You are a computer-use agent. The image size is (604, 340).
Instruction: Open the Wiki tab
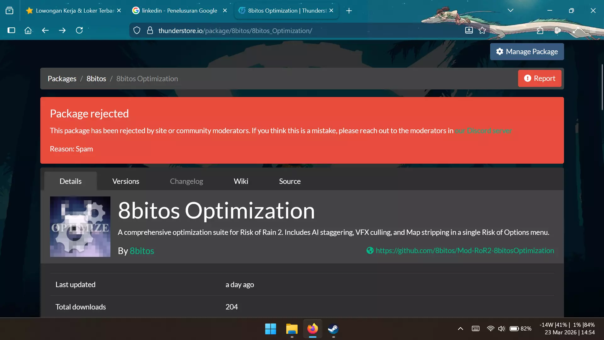click(241, 181)
